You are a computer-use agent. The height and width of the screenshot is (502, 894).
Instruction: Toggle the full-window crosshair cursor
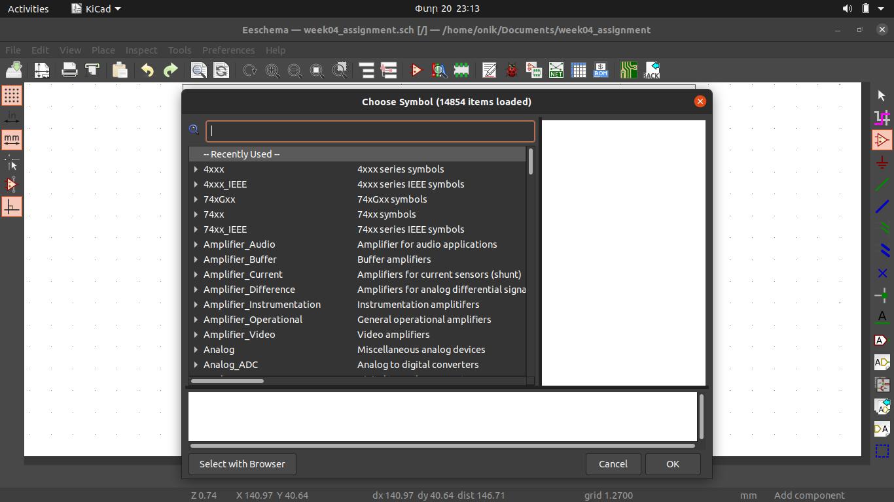[x=12, y=162]
